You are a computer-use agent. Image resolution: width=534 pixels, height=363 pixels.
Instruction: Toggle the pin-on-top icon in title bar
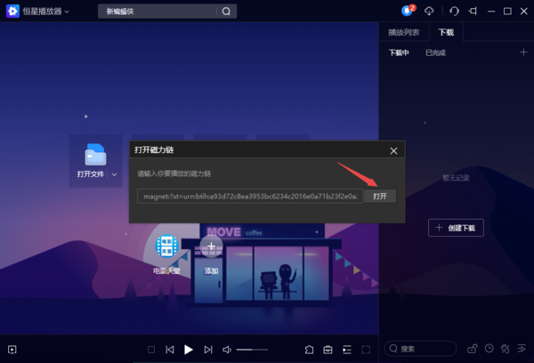tap(473, 12)
